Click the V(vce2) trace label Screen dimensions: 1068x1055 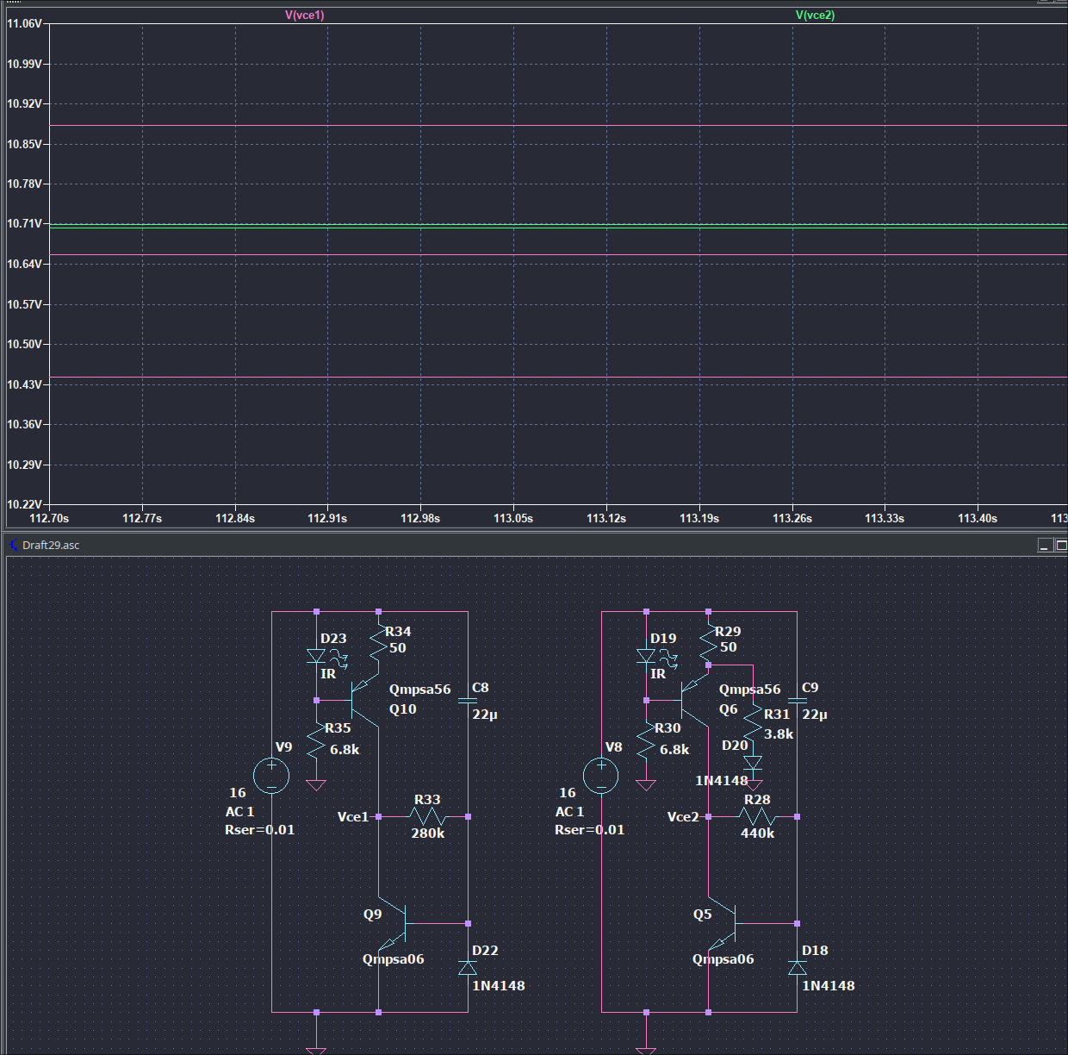(815, 15)
